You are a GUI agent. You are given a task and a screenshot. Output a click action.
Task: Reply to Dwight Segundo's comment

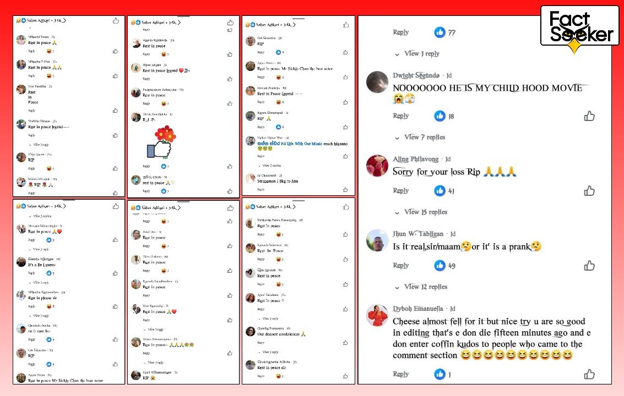401,116
